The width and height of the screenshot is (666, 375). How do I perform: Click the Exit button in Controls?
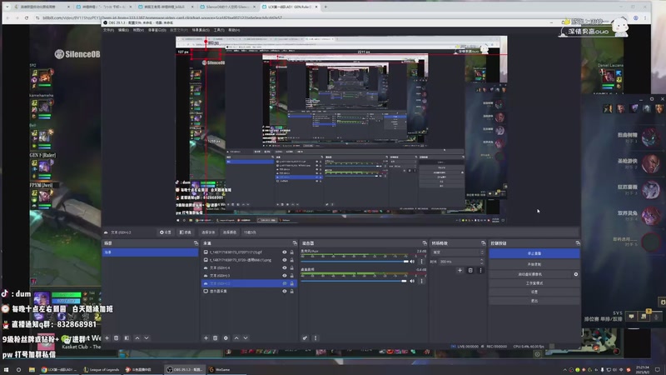534,301
